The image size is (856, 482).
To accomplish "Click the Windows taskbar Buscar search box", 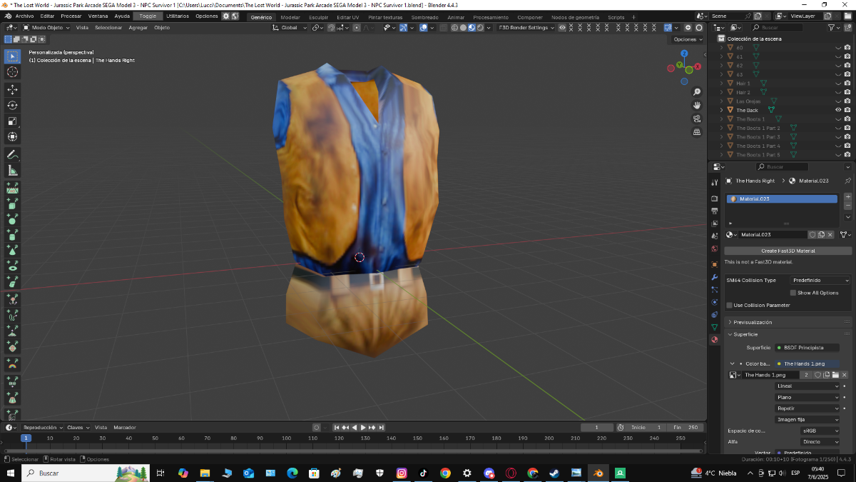I will 86,473.
